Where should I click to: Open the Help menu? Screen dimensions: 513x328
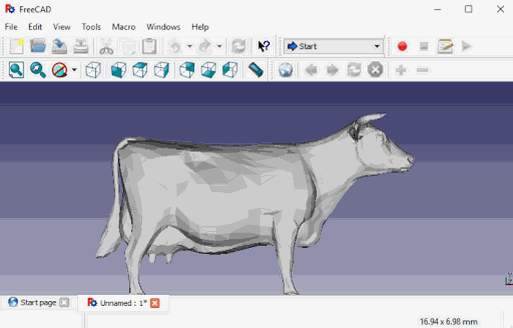[x=200, y=27]
